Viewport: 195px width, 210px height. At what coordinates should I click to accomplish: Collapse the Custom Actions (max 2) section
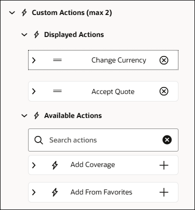12,12
